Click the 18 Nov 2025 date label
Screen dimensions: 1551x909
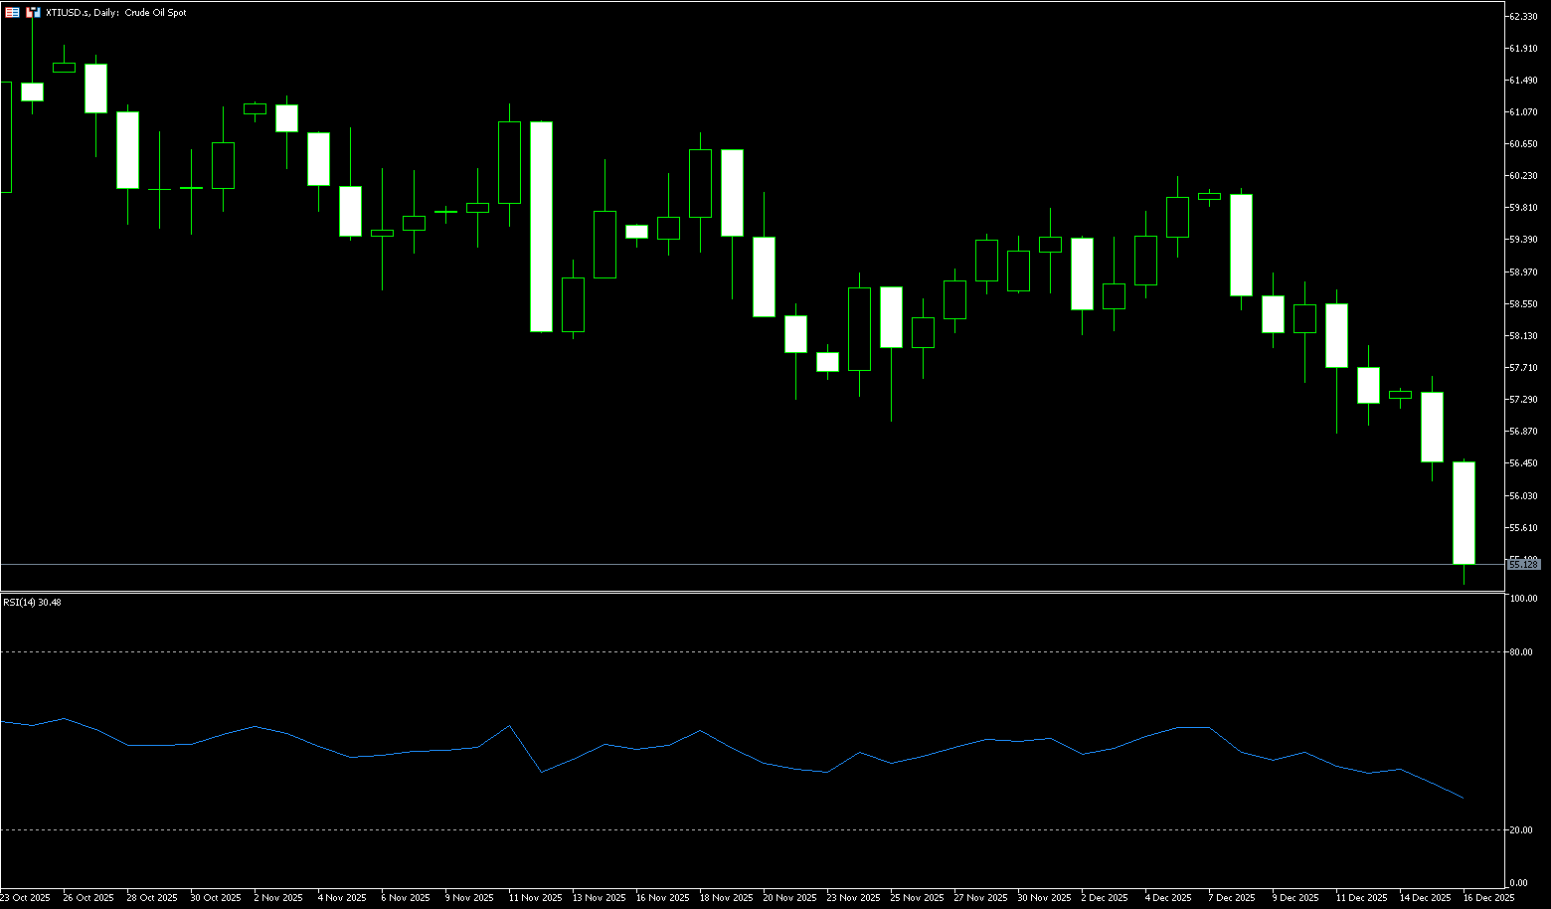tap(726, 897)
